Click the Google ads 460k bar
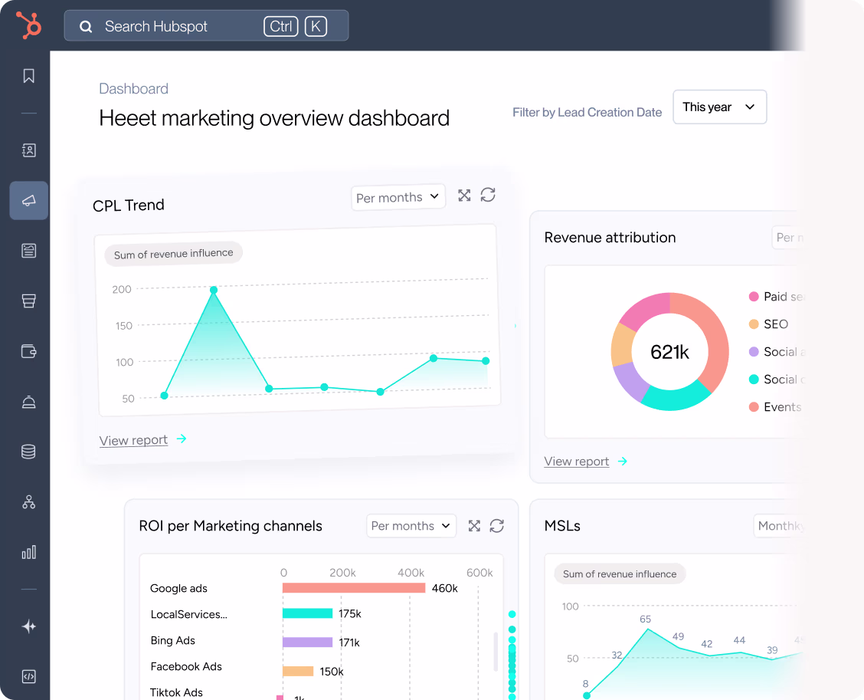The height and width of the screenshot is (700, 864). click(x=354, y=588)
